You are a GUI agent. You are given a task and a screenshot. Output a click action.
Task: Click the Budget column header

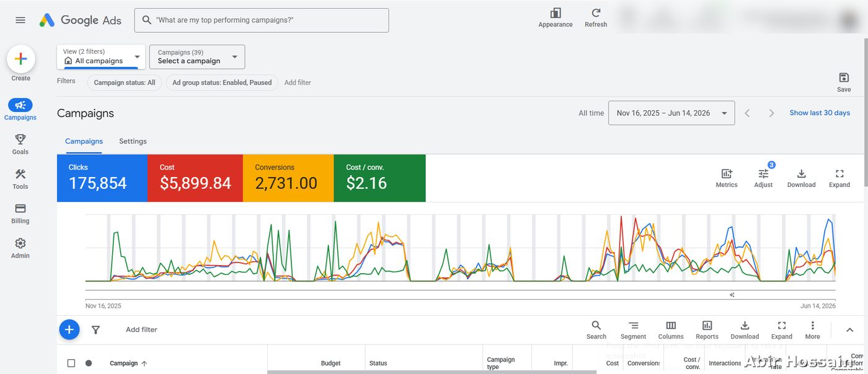330,363
